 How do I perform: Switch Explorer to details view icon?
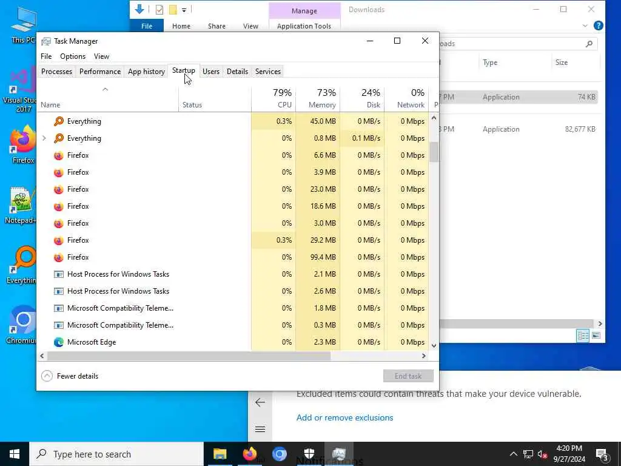click(x=583, y=336)
